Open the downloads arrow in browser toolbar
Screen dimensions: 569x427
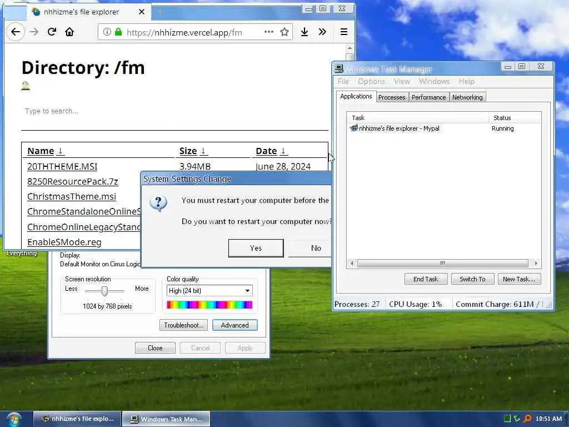click(x=305, y=32)
